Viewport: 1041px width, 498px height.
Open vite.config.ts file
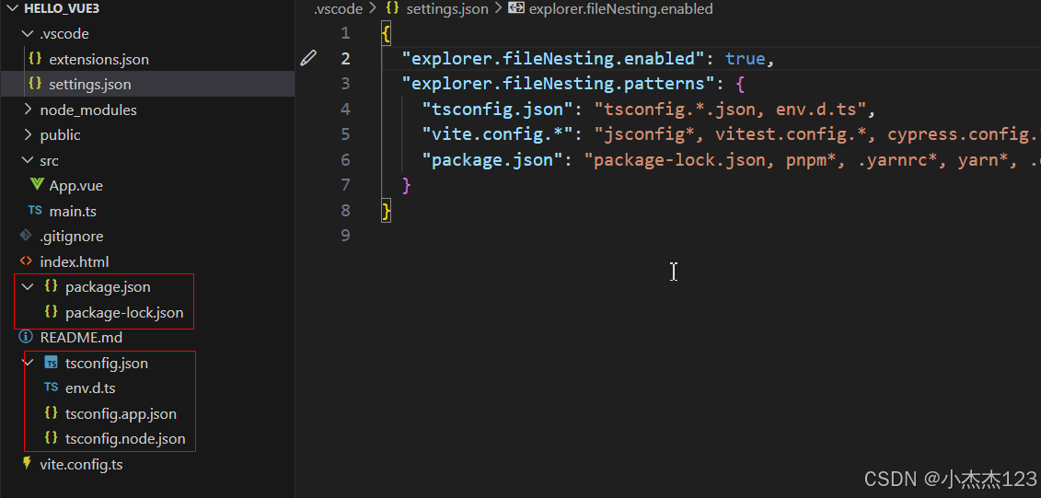81,464
